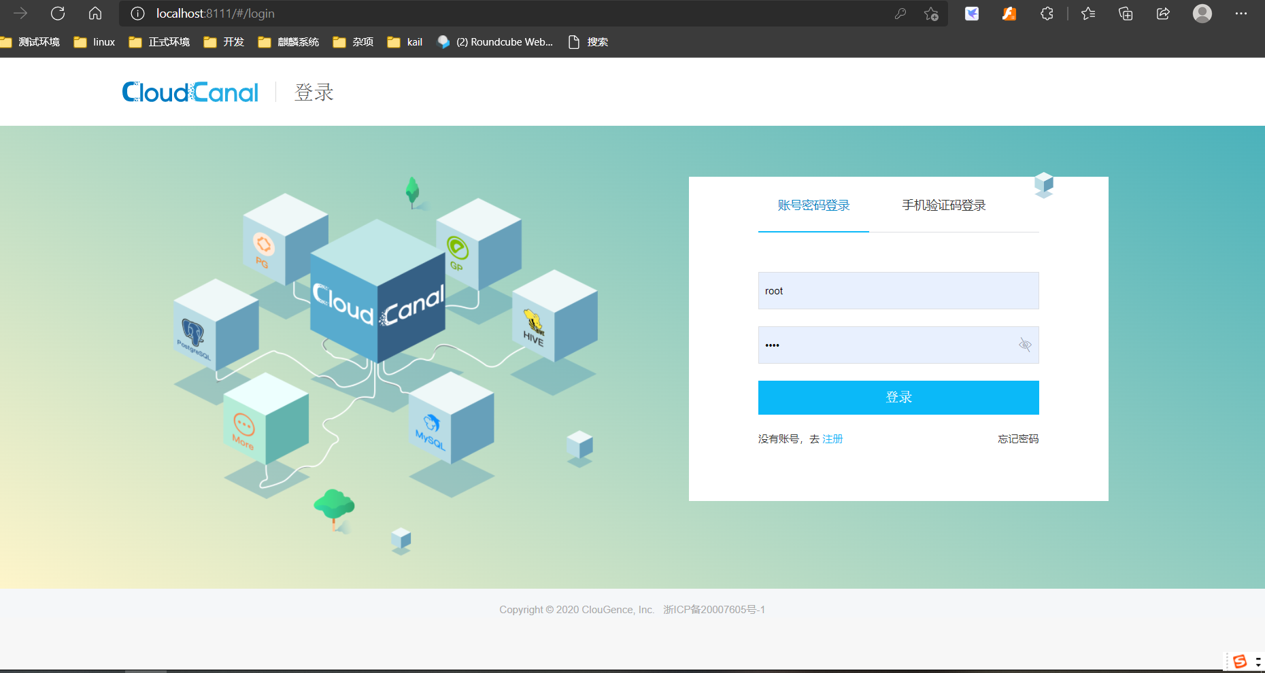Go to the browser home page icon
1265x673 pixels.
coord(95,14)
